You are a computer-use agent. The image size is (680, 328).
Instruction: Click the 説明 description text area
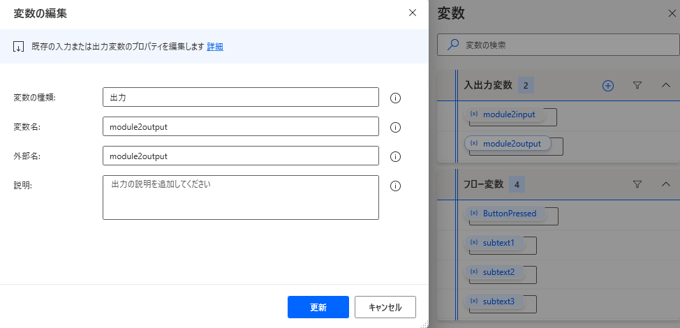pos(241,197)
